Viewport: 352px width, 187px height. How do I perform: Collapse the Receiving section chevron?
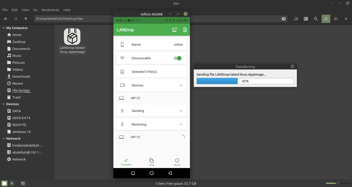click(181, 124)
